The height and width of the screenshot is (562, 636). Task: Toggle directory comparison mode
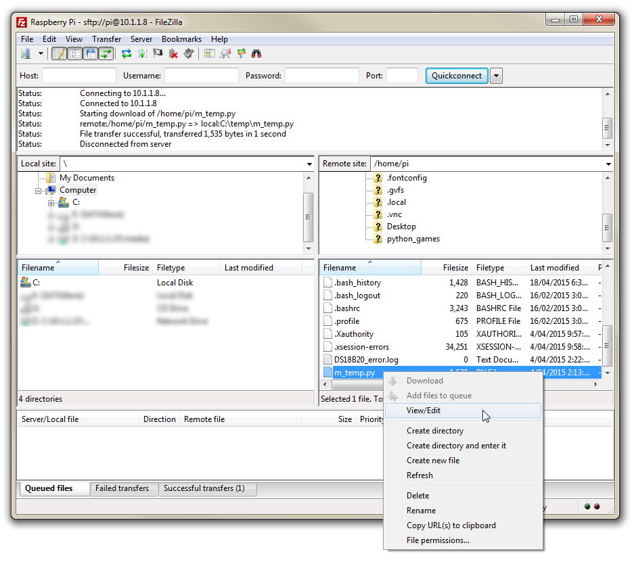coord(210,53)
